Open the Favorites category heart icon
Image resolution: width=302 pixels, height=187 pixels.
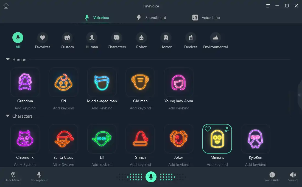pyautogui.click(x=42, y=38)
